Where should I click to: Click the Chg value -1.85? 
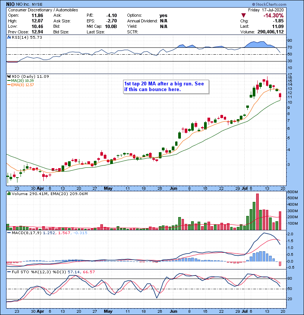[278, 21]
